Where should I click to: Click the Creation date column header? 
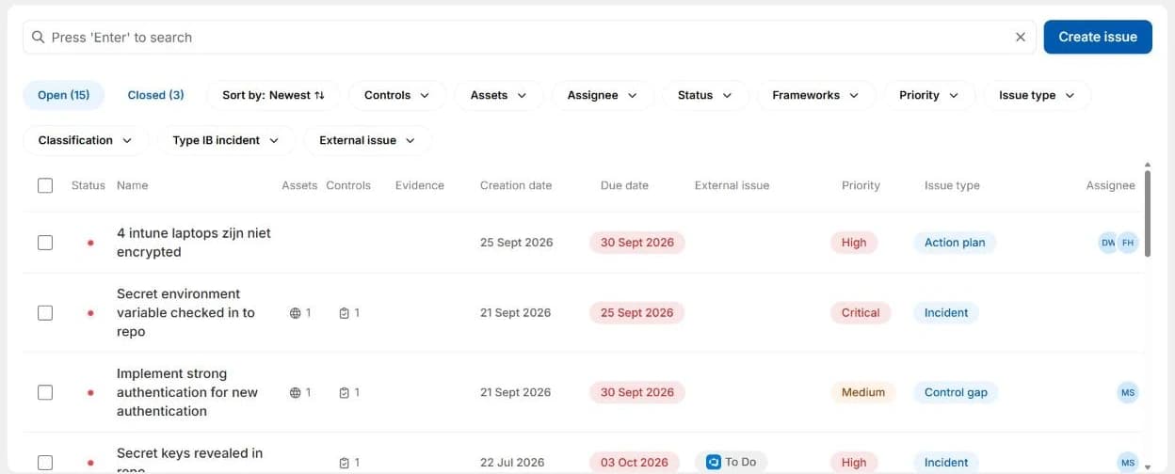click(x=516, y=185)
